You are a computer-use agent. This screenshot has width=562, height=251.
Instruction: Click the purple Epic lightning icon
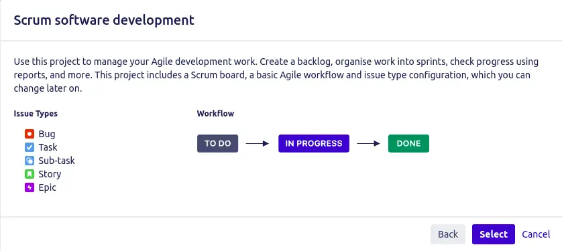tap(30, 187)
